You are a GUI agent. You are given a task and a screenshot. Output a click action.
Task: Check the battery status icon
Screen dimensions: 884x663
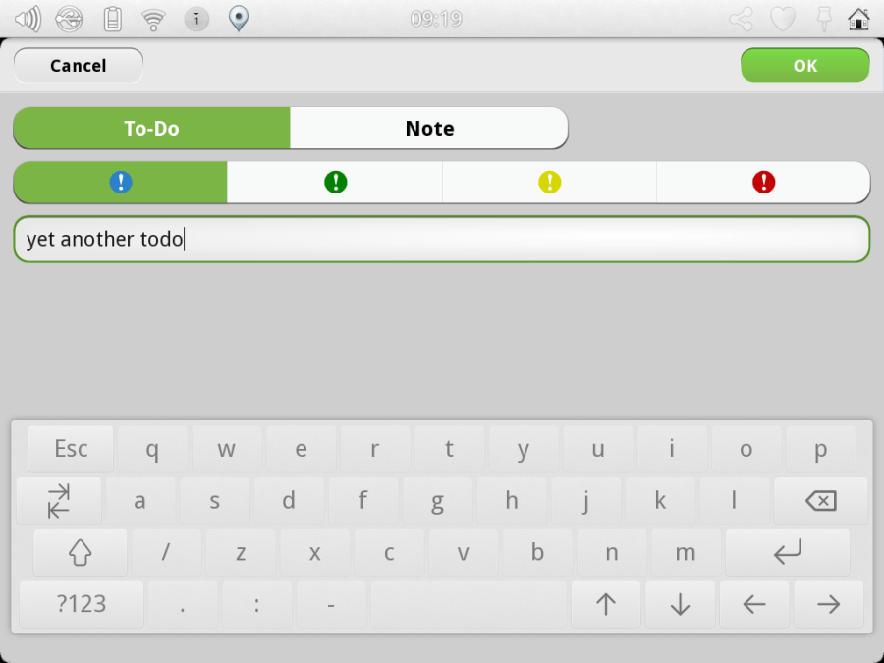pos(113,20)
